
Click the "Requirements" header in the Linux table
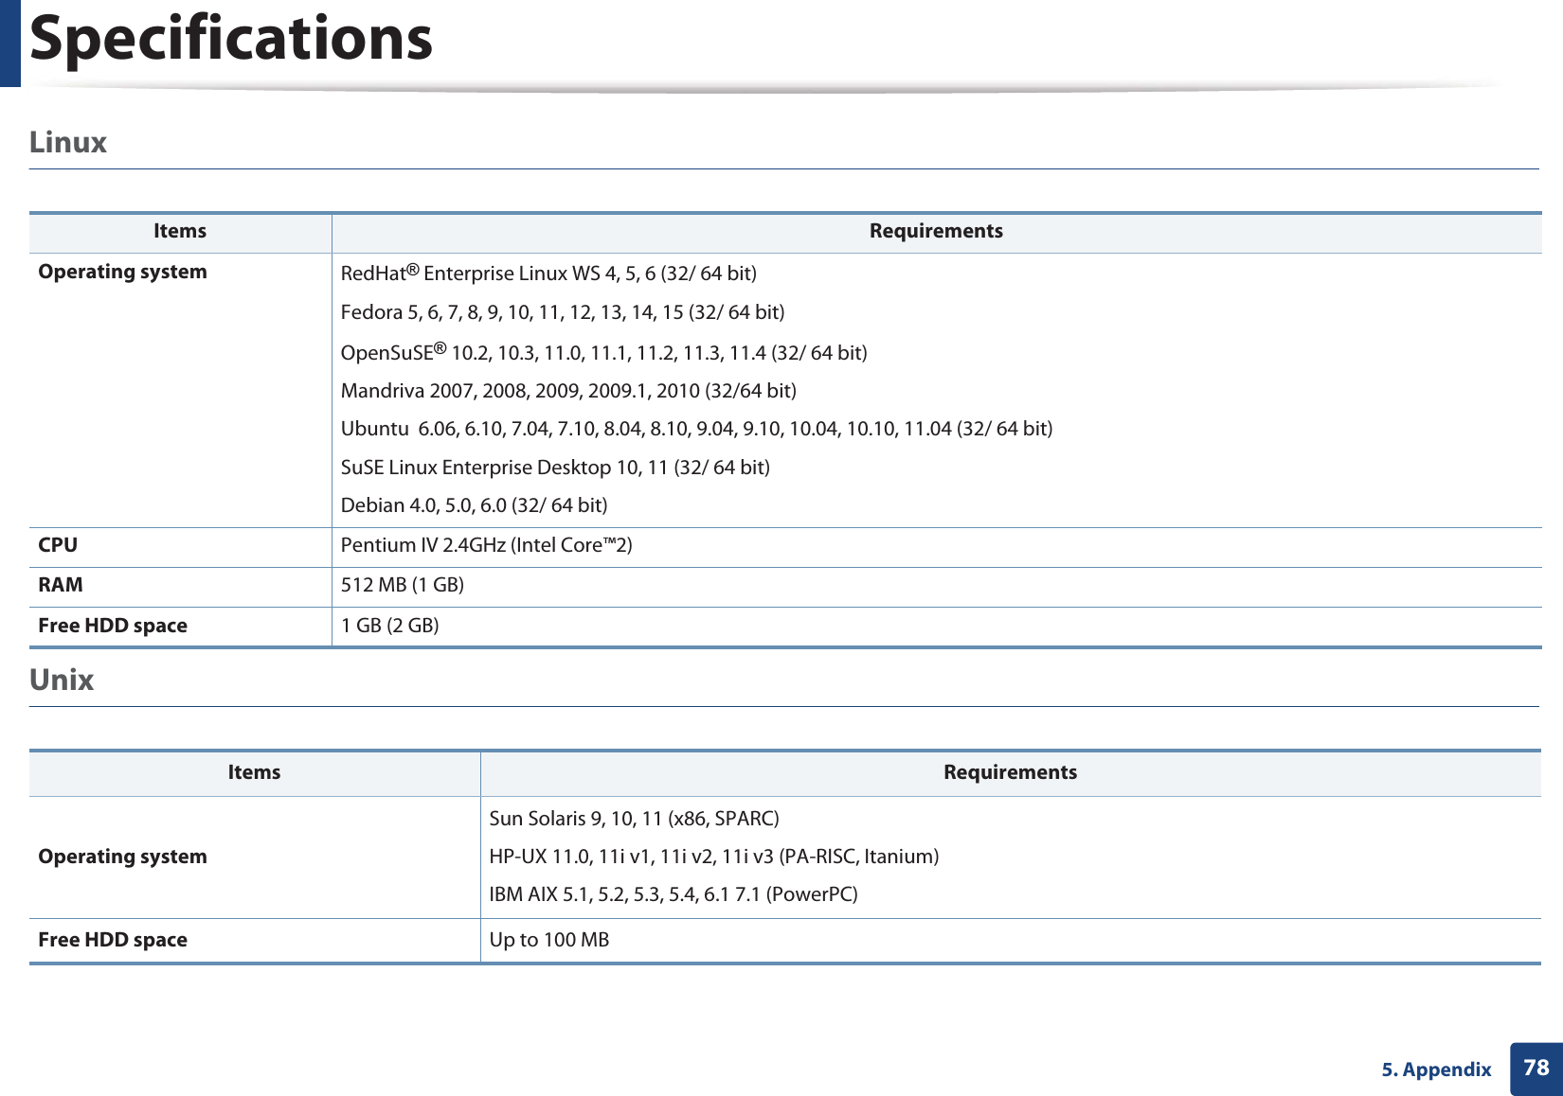pos(936,231)
